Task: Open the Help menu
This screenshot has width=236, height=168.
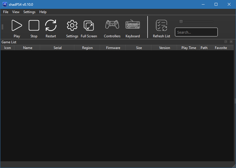Action: 43,12
